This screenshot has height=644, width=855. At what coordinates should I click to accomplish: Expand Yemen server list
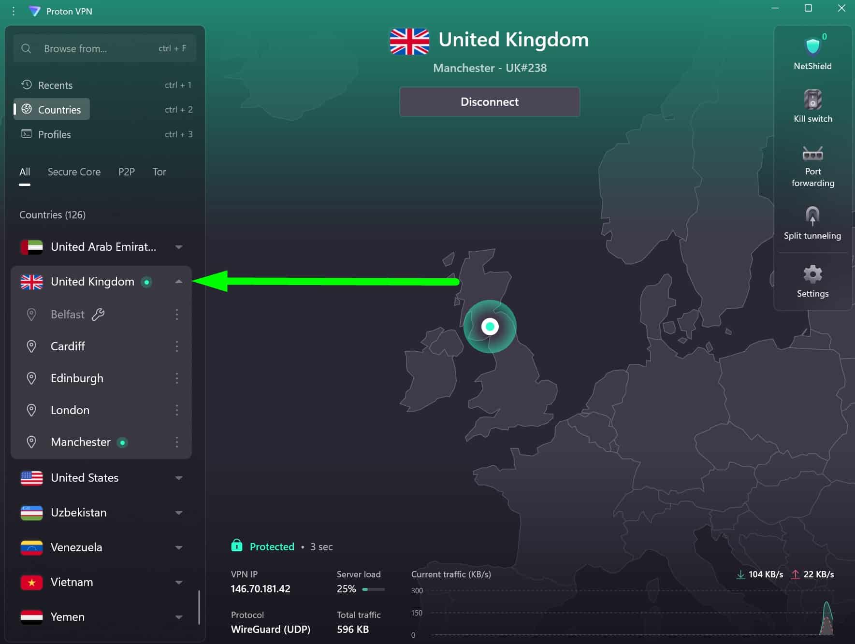pos(179,617)
